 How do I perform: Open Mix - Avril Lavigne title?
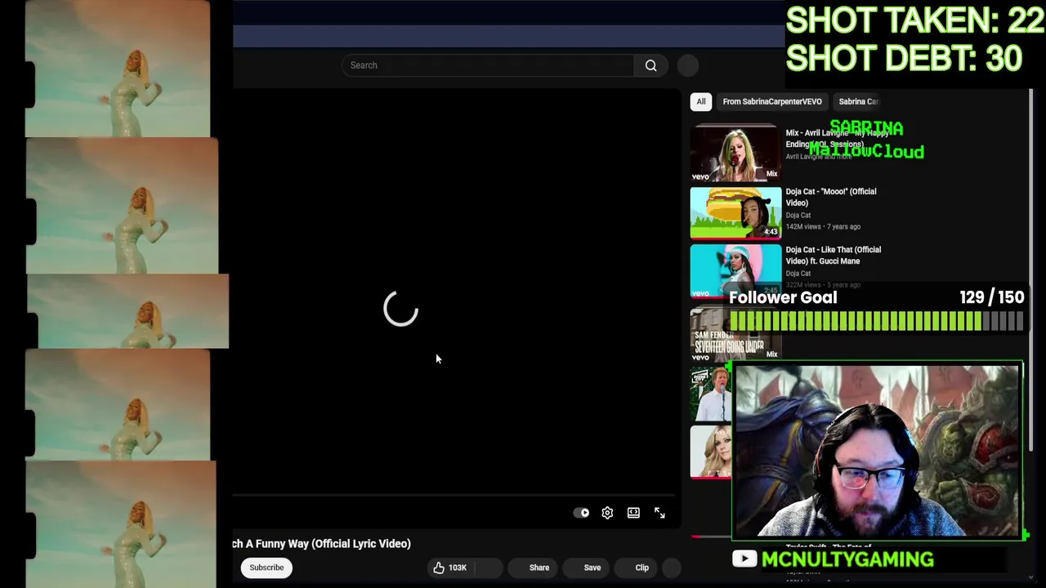click(837, 138)
